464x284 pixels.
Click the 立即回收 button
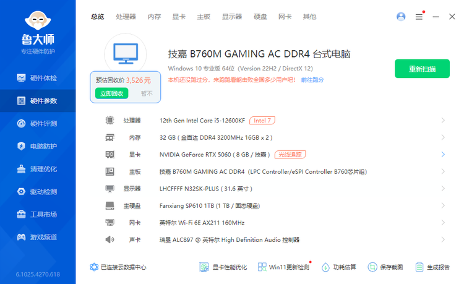[x=112, y=93]
